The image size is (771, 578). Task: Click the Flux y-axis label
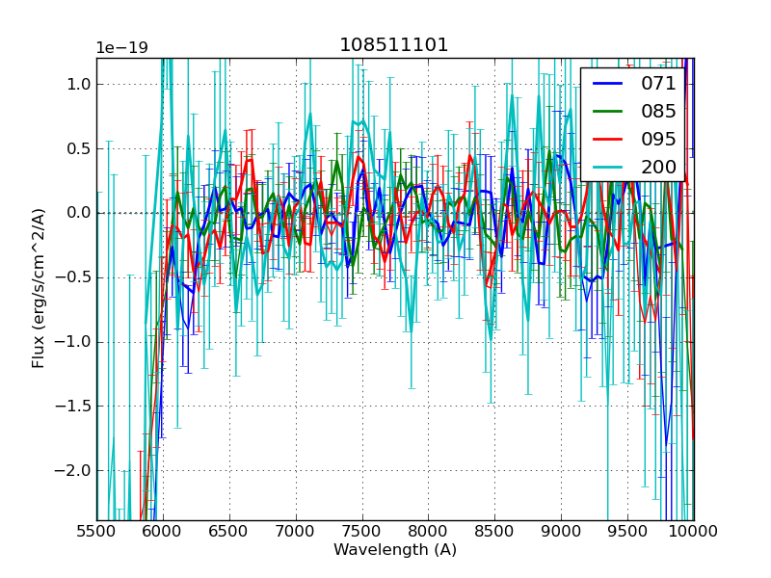tap(39, 289)
